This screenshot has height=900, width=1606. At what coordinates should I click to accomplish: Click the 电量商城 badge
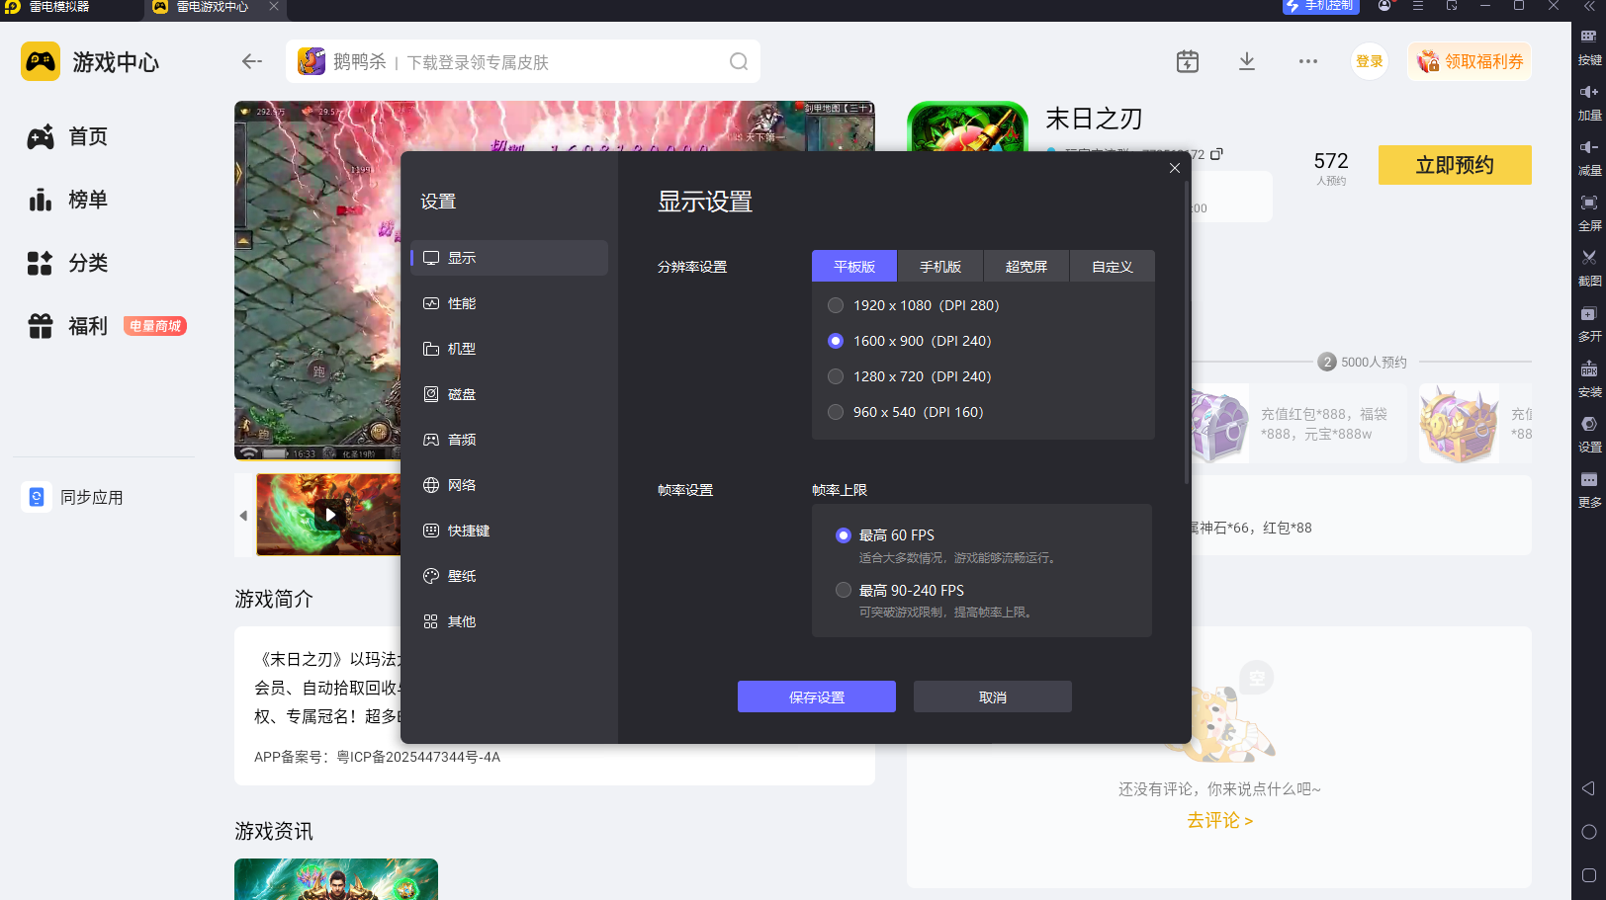155,326
